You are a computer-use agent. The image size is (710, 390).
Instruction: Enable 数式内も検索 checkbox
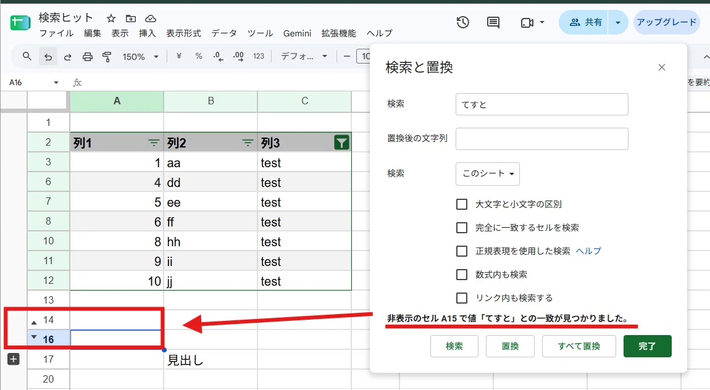pyautogui.click(x=462, y=275)
